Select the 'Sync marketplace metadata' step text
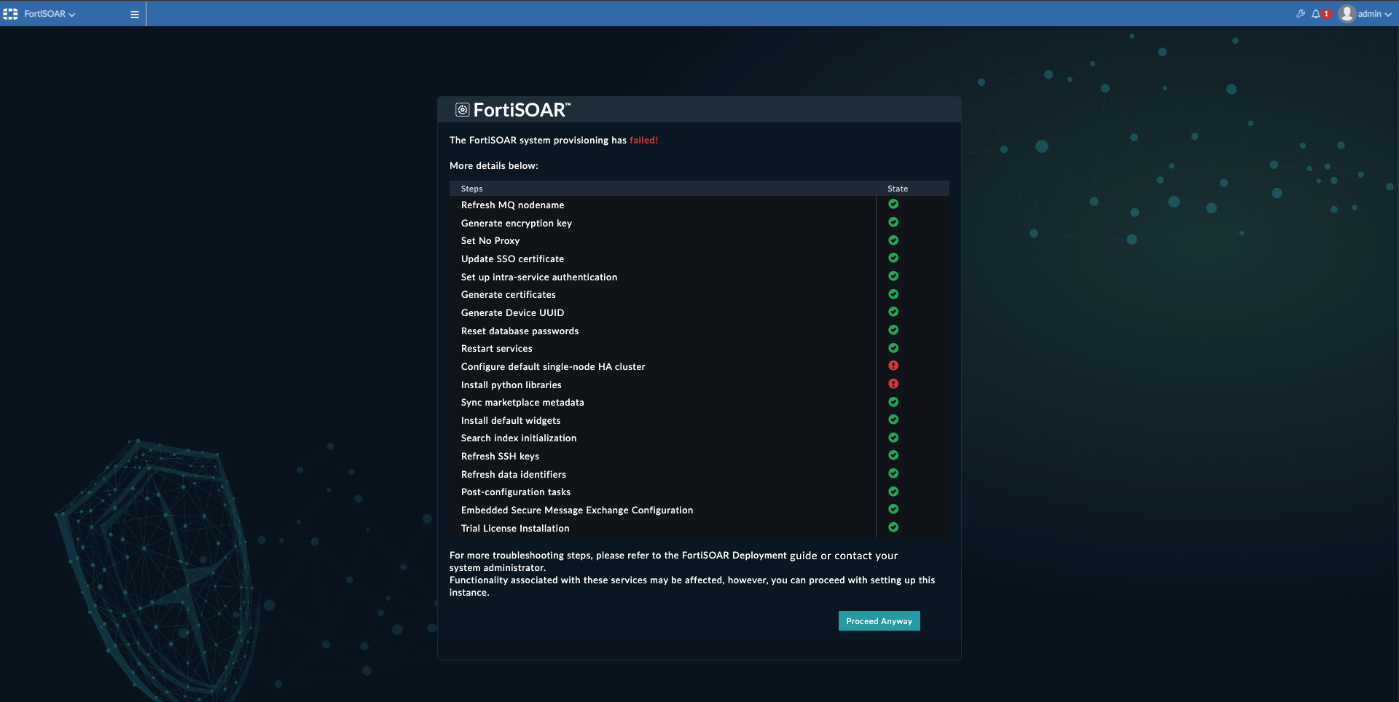Image resolution: width=1399 pixels, height=702 pixels. click(x=522, y=403)
